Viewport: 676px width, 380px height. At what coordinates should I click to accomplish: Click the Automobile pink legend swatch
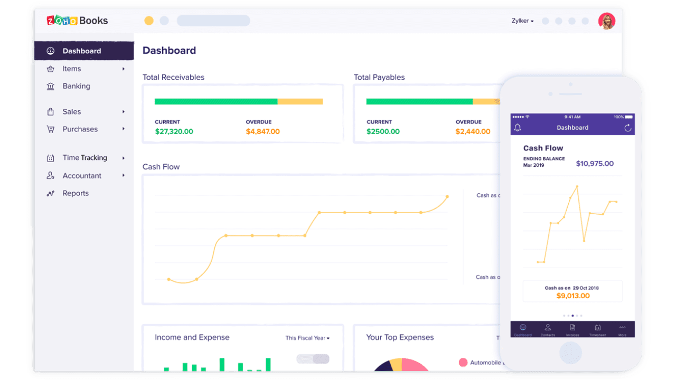pyautogui.click(x=463, y=363)
